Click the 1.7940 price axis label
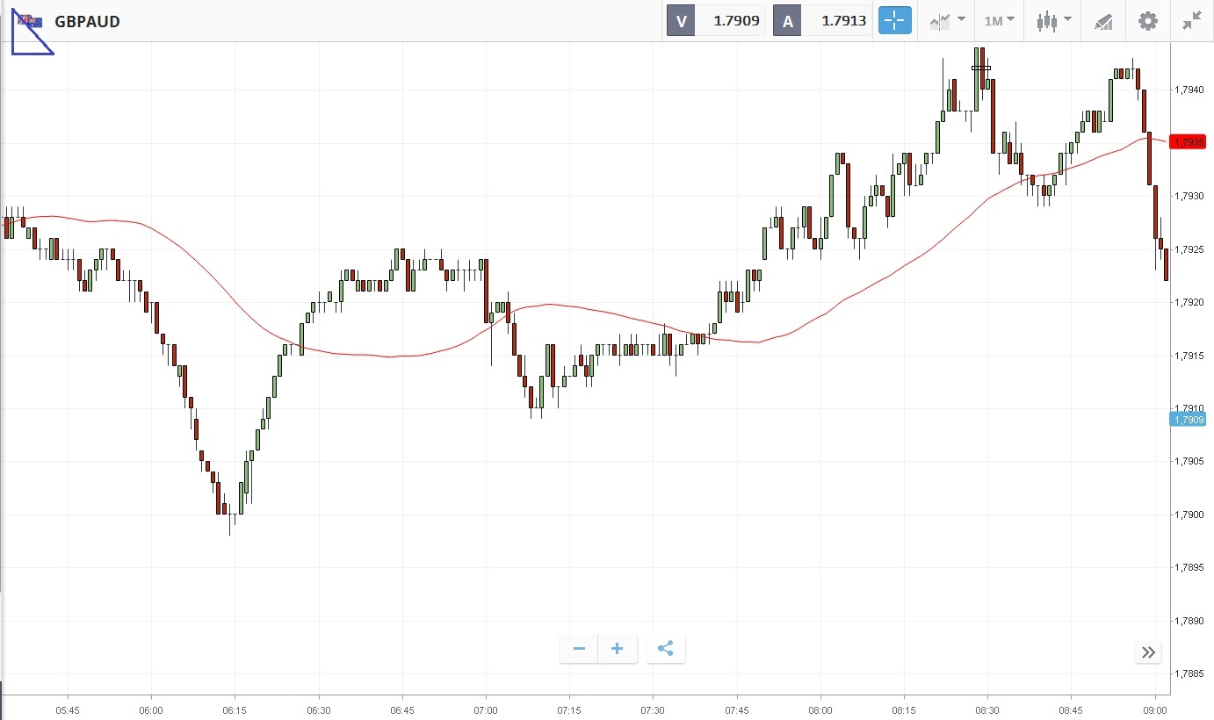The height and width of the screenshot is (720, 1214). pyautogui.click(x=1191, y=90)
